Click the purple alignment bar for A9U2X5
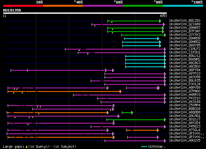Image resolution: width=206 pixels, height=149 pixels. tap(135, 141)
